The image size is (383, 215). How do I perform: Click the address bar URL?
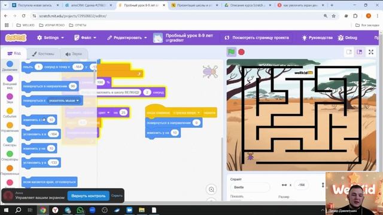click(73, 16)
